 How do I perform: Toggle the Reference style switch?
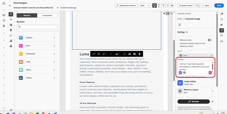tap(210, 40)
